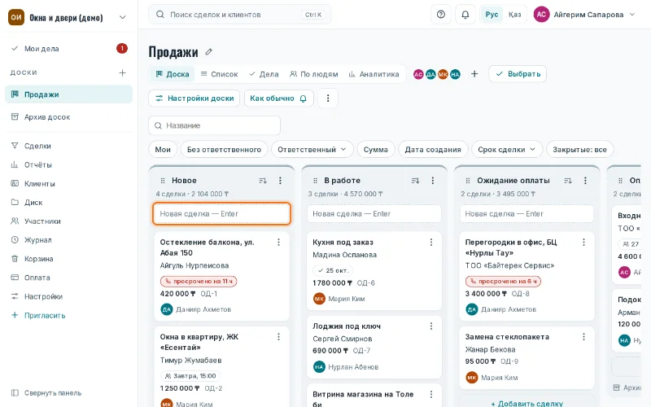Viewport: 651px width, 407px height.
Task: Switch to the Список view tab
Action: pos(219,74)
